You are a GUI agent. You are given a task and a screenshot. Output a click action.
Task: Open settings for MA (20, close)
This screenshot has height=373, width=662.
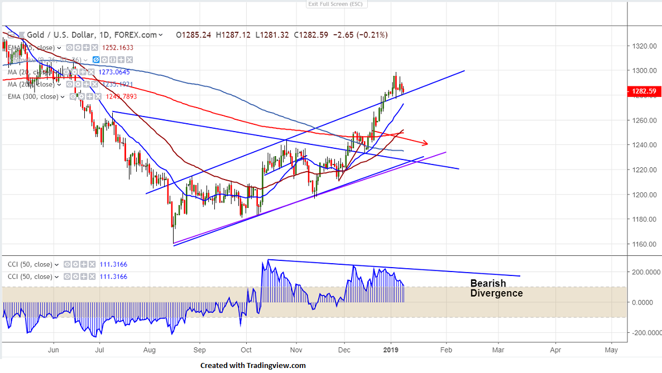tap(74, 72)
